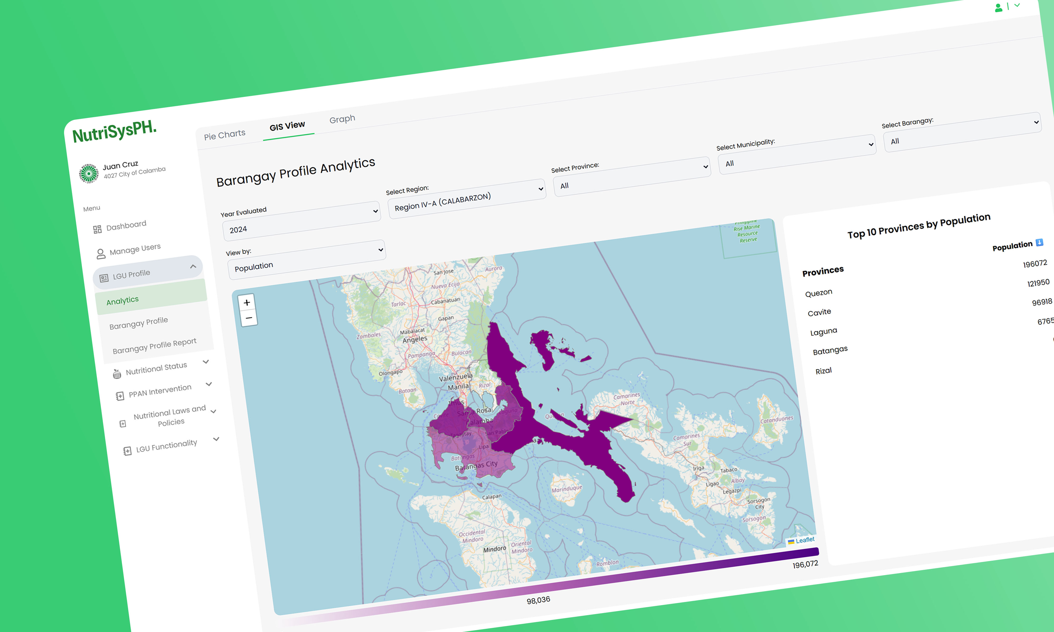Image resolution: width=1054 pixels, height=632 pixels.
Task: Click the LGU Profile card icon
Action: [x=104, y=278]
